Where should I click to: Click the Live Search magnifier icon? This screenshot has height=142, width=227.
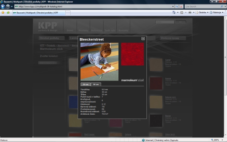point(222,6)
